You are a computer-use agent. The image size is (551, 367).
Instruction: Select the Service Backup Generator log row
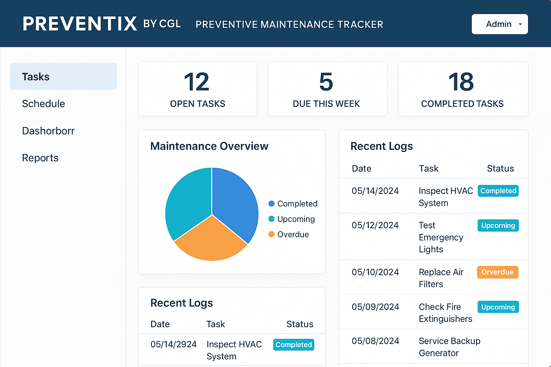(x=433, y=347)
